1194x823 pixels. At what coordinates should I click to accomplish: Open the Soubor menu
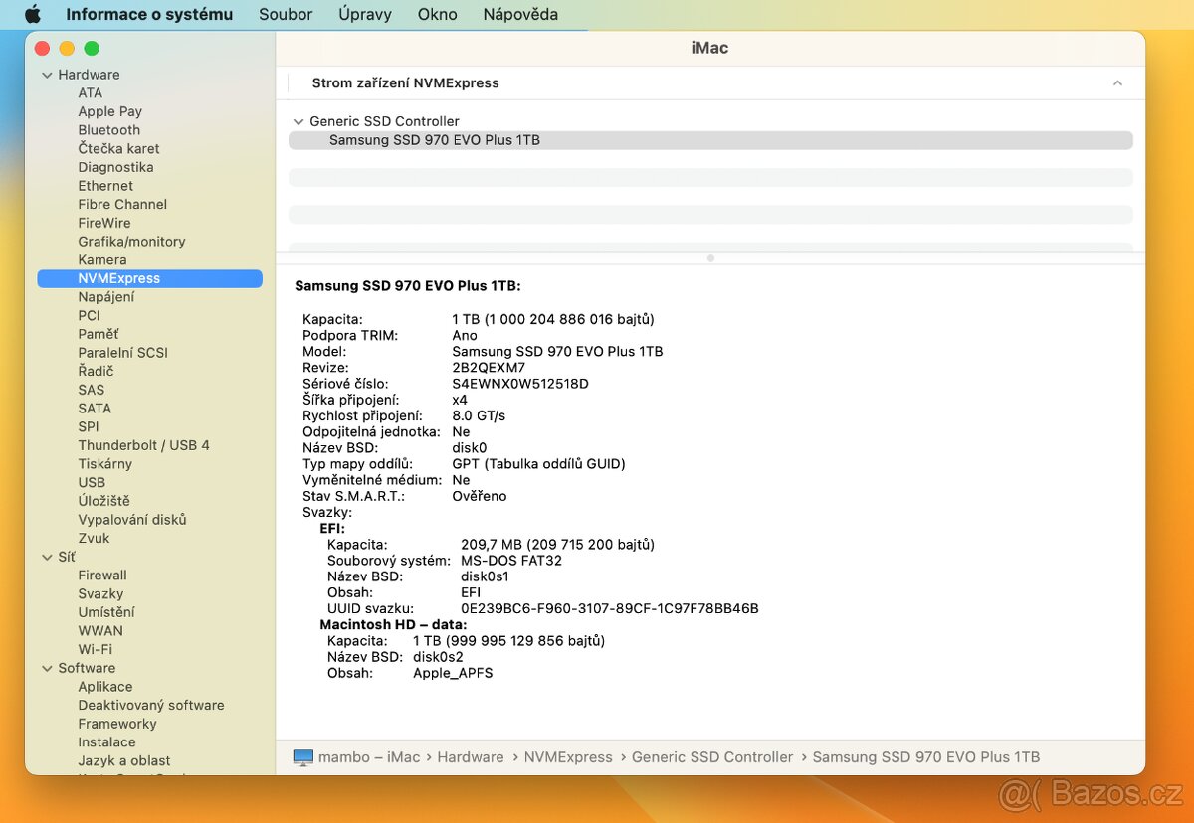click(x=286, y=14)
